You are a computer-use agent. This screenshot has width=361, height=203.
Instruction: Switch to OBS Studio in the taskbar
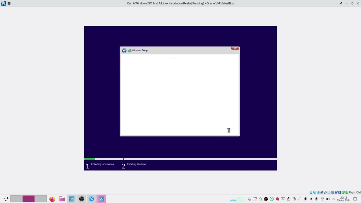[82, 199]
